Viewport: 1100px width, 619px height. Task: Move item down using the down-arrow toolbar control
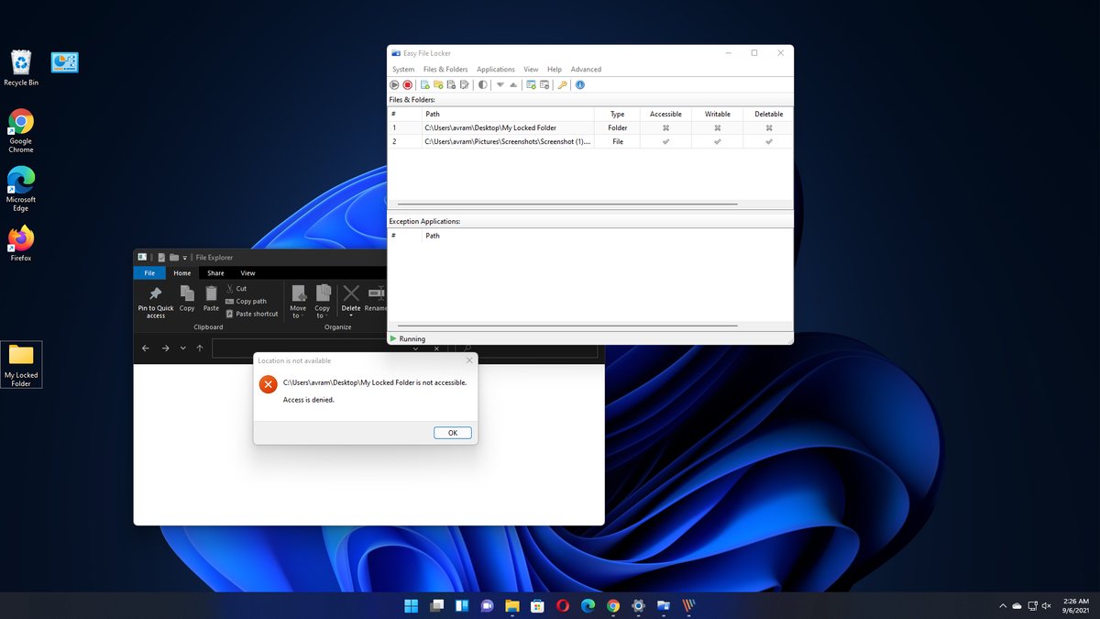(x=500, y=84)
